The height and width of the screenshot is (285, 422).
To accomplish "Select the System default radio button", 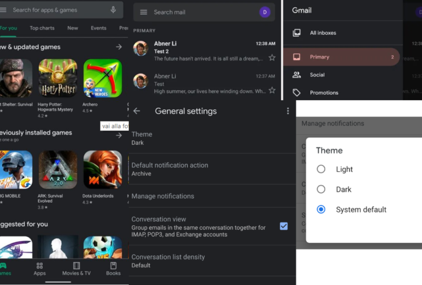I will (x=321, y=209).
